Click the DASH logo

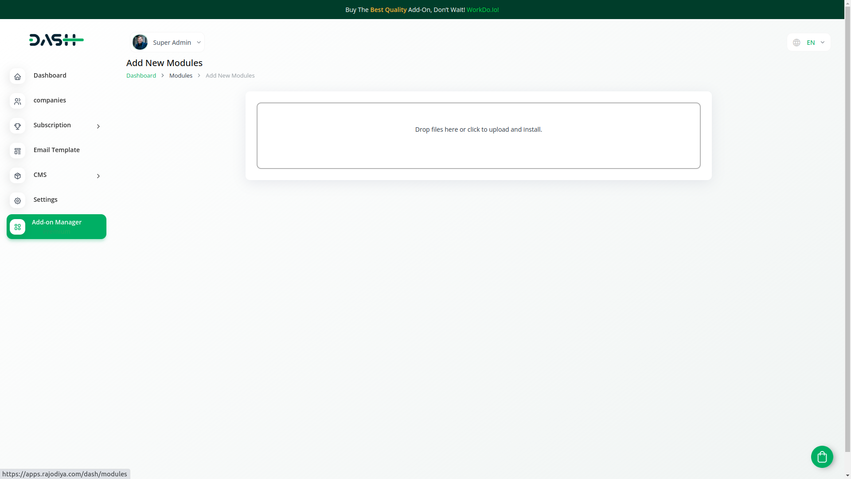click(x=56, y=40)
